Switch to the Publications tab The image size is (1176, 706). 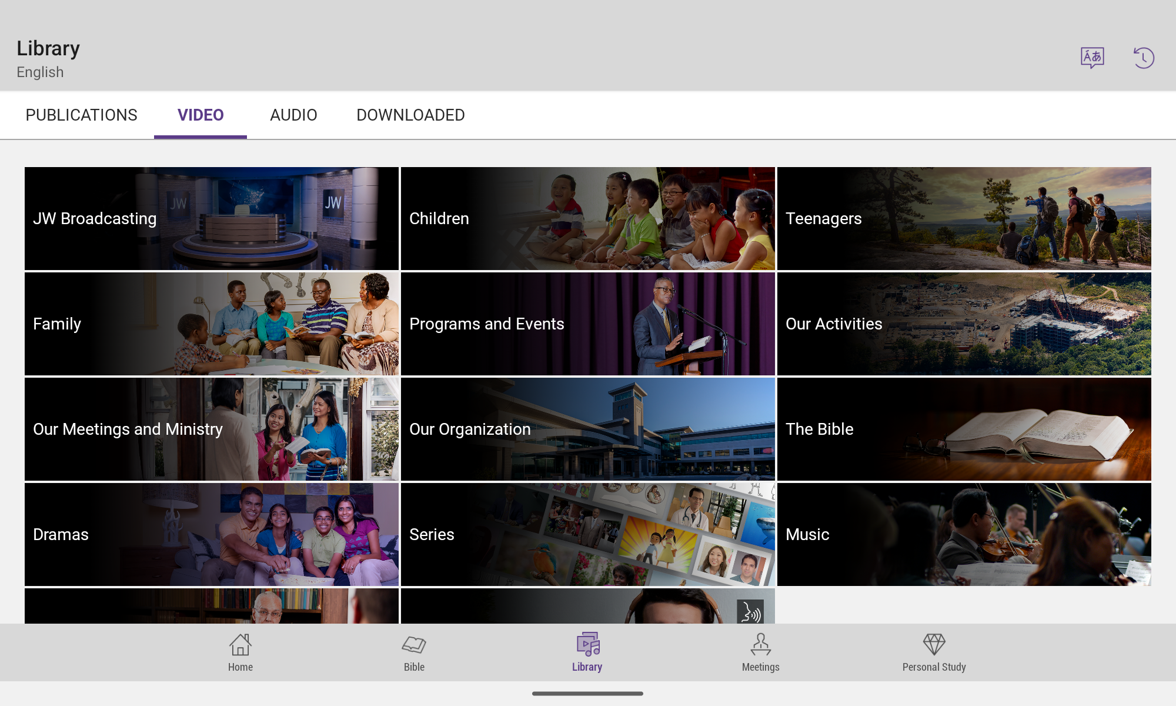coord(81,115)
